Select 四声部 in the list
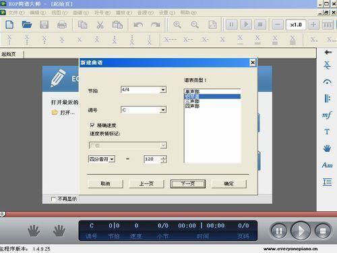337x253 pixels. 212,106
